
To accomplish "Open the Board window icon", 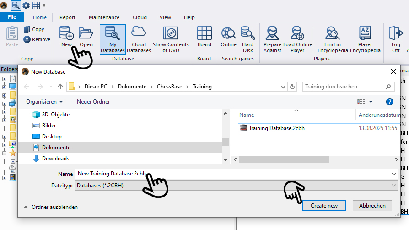I will pyautogui.click(x=204, y=37).
